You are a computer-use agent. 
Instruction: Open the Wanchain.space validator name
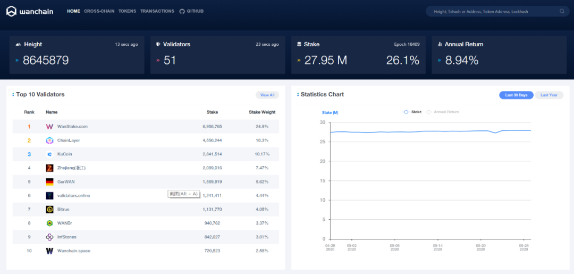click(73, 251)
